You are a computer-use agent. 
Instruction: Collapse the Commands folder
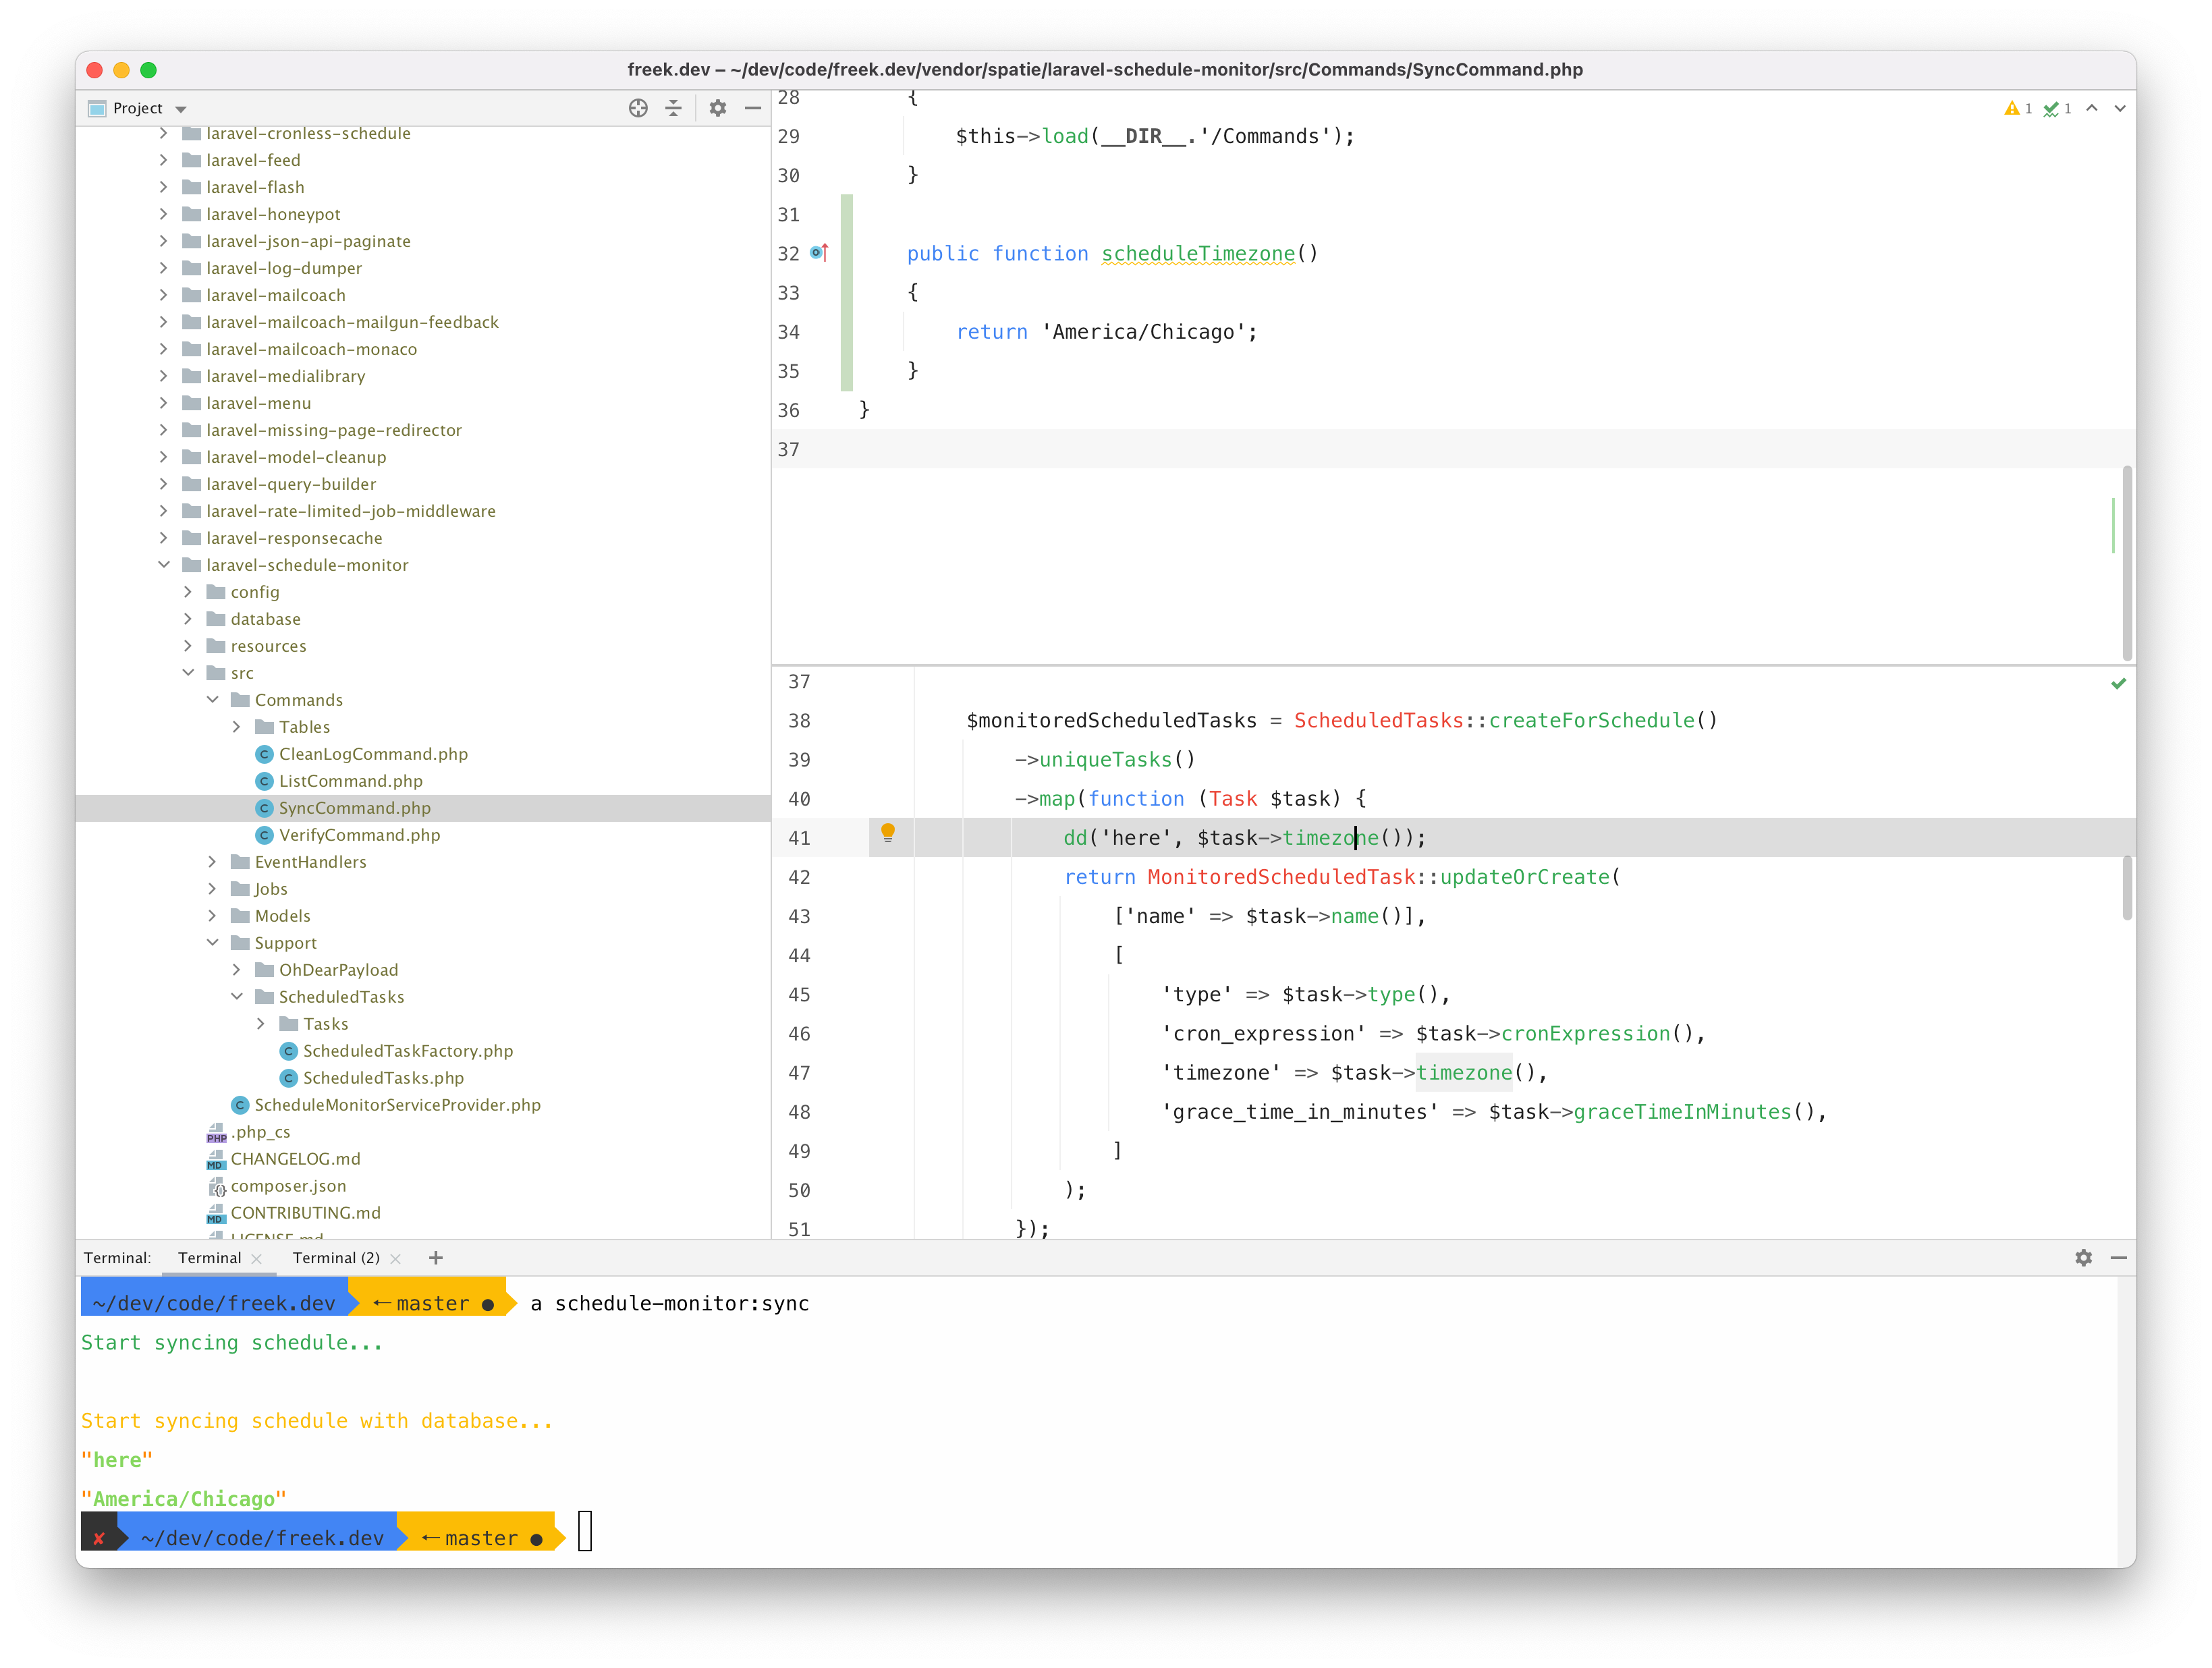(212, 699)
